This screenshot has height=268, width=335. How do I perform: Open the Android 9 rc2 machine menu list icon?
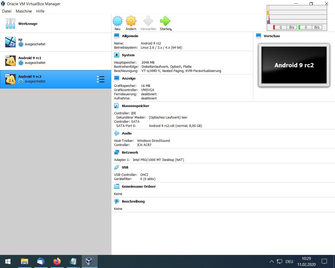(x=100, y=79)
